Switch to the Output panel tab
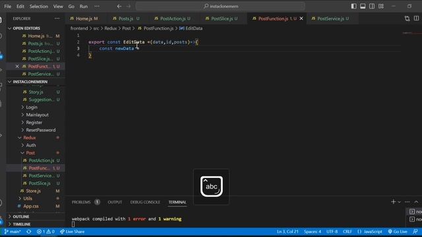 (x=115, y=202)
